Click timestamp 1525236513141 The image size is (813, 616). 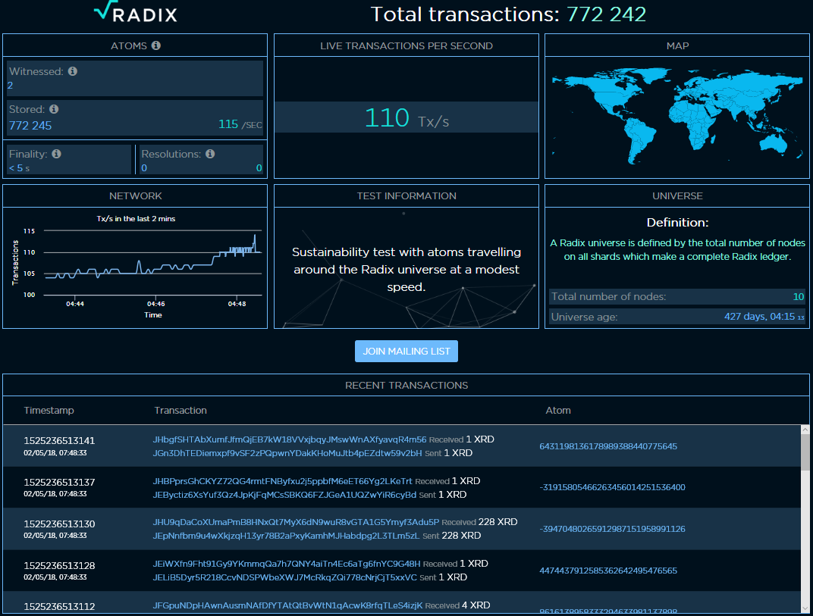coord(59,441)
